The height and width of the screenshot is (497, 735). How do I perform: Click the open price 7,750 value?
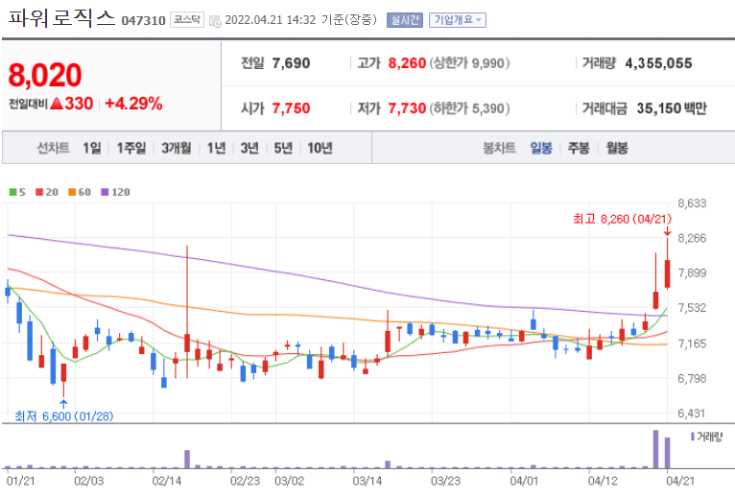pyautogui.click(x=291, y=108)
